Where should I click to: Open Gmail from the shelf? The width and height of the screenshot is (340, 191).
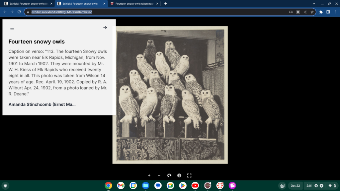(121, 186)
